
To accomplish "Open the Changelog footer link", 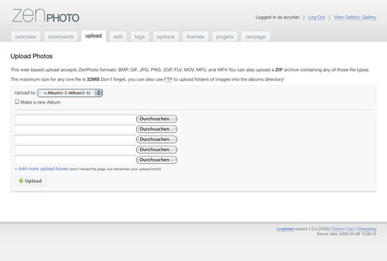I will pos(367,229).
